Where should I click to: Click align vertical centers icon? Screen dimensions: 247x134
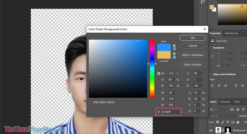tap(243, 86)
